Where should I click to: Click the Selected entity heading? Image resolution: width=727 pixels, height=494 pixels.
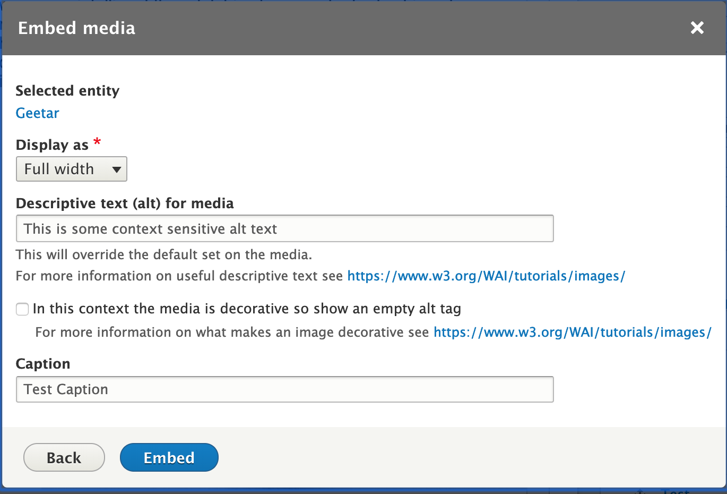[67, 91]
